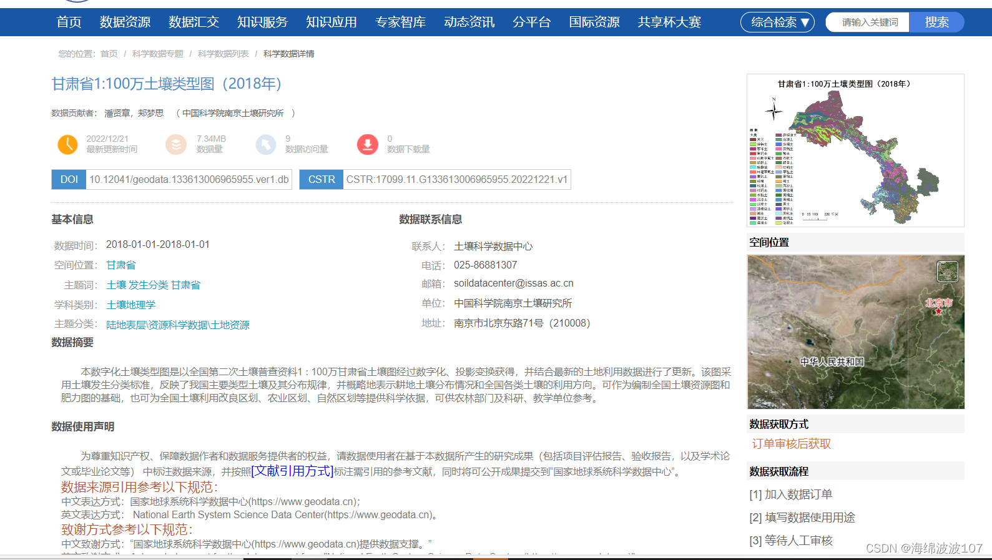Open the 共享杯大赛 menu
This screenshot has height=560, width=992.
coord(669,22)
